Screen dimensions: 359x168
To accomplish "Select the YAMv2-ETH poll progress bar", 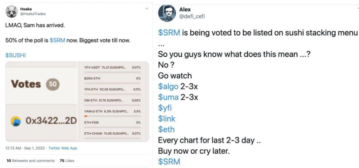I will [113, 116].
